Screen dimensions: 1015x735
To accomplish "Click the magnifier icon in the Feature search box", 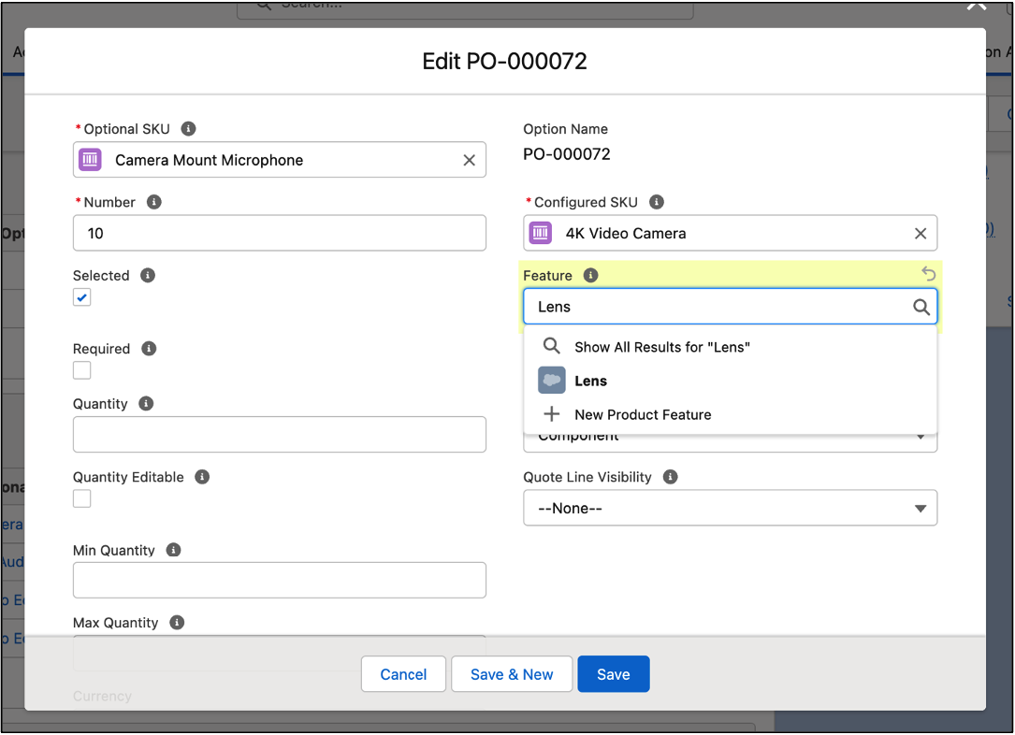I will point(920,306).
